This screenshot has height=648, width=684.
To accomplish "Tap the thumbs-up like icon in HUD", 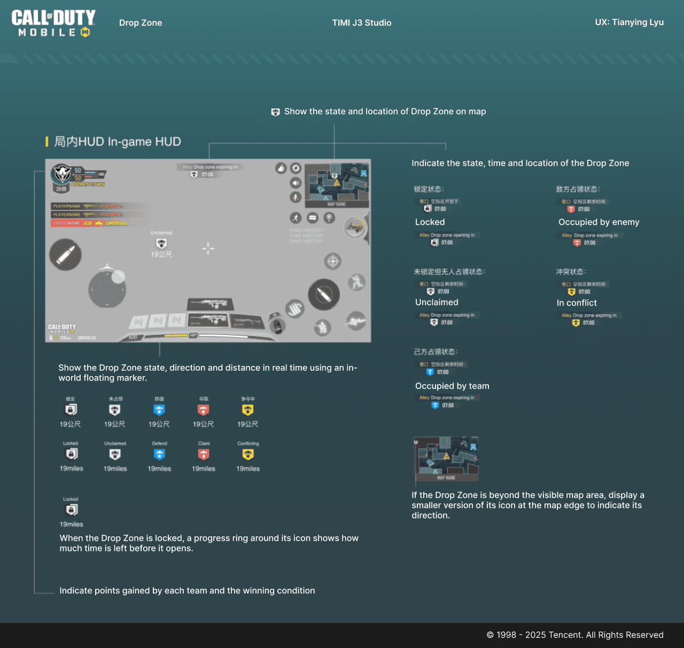I will (x=281, y=168).
